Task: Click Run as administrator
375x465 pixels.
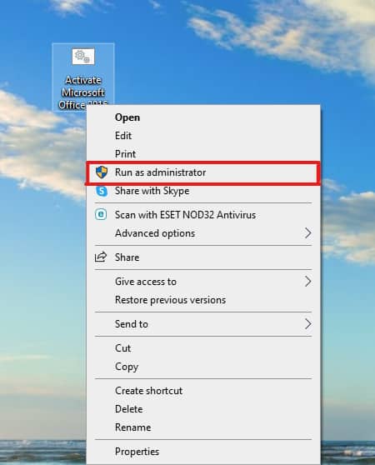Action: (x=203, y=172)
